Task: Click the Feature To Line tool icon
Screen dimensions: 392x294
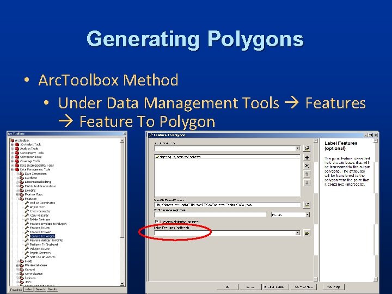Action: click(x=27, y=228)
